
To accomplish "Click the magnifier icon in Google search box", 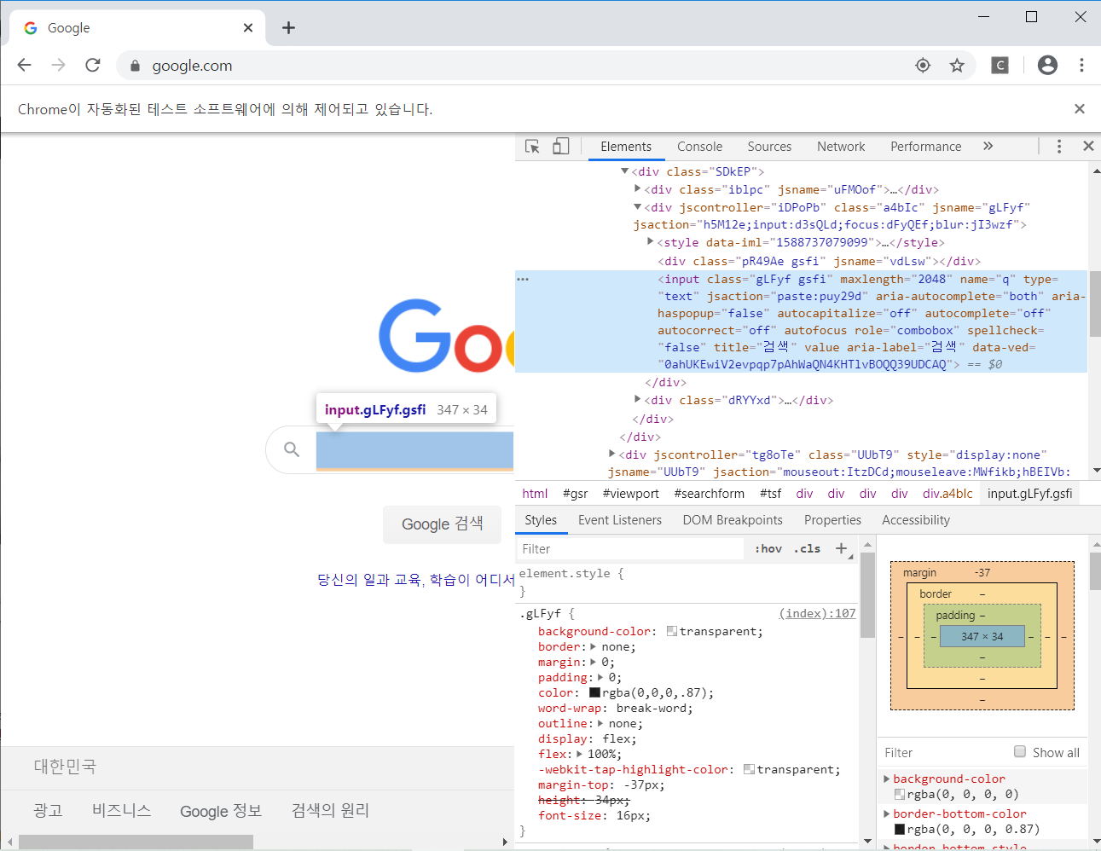I will point(292,449).
